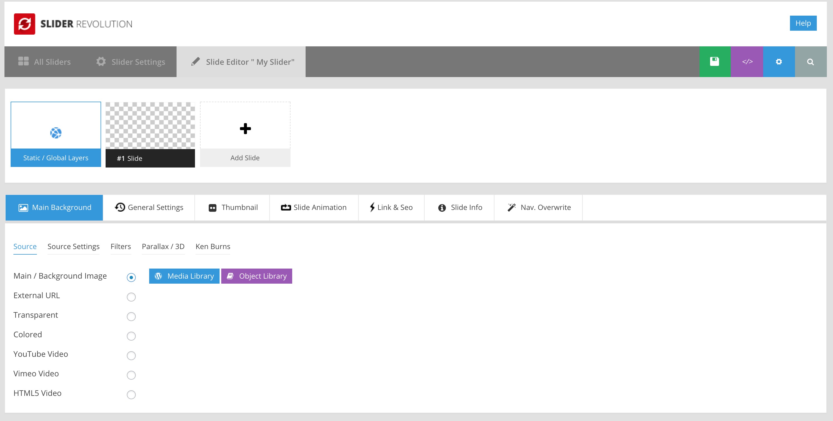Image resolution: width=833 pixels, height=421 pixels.
Task: Switch to the Thumbnail tab
Action: click(x=232, y=207)
